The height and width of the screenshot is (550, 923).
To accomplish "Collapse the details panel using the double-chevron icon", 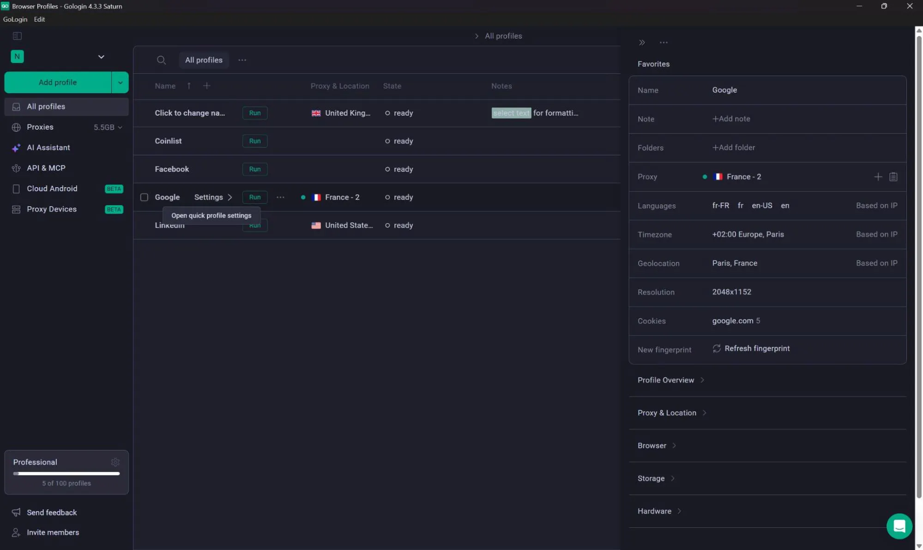I will pos(642,42).
